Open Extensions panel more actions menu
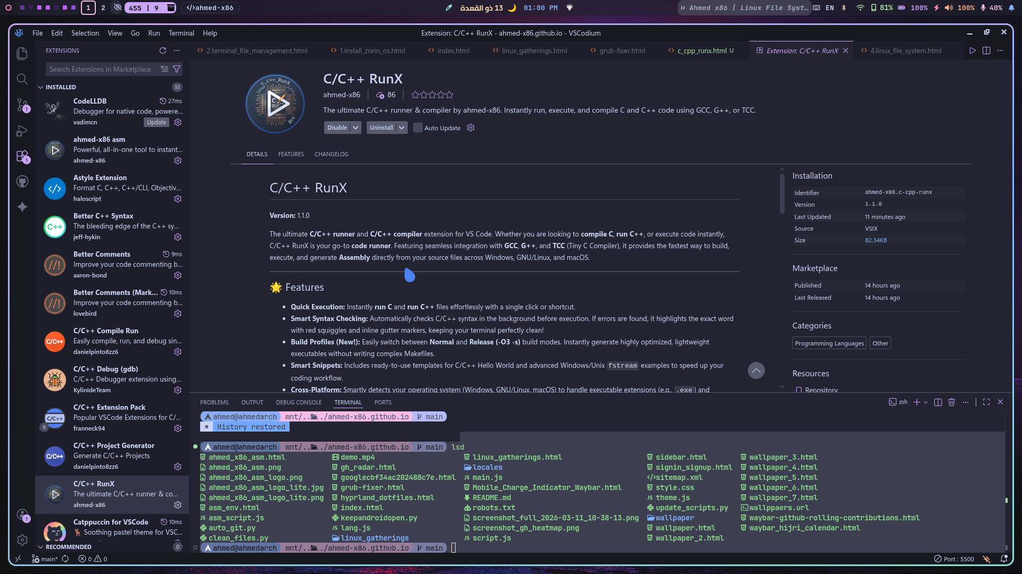1022x574 pixels. click(x=177, y=50)
